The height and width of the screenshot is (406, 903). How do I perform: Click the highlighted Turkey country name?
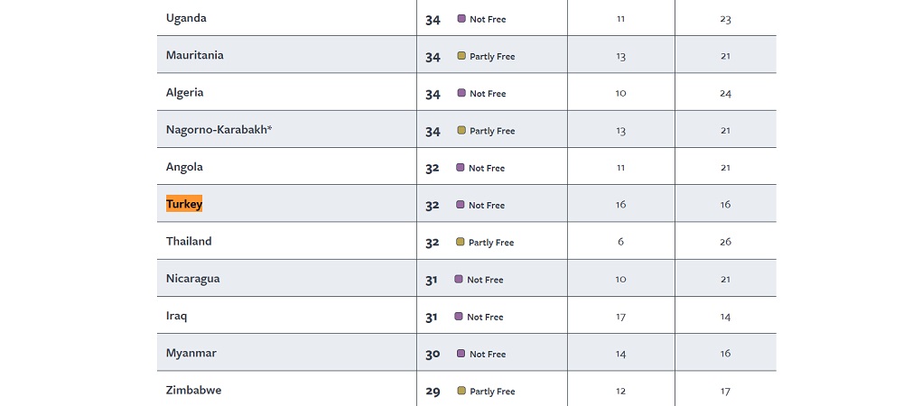pos(184,204)
